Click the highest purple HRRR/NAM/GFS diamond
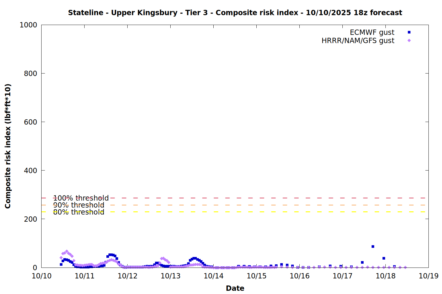 [x=67, y=252]
